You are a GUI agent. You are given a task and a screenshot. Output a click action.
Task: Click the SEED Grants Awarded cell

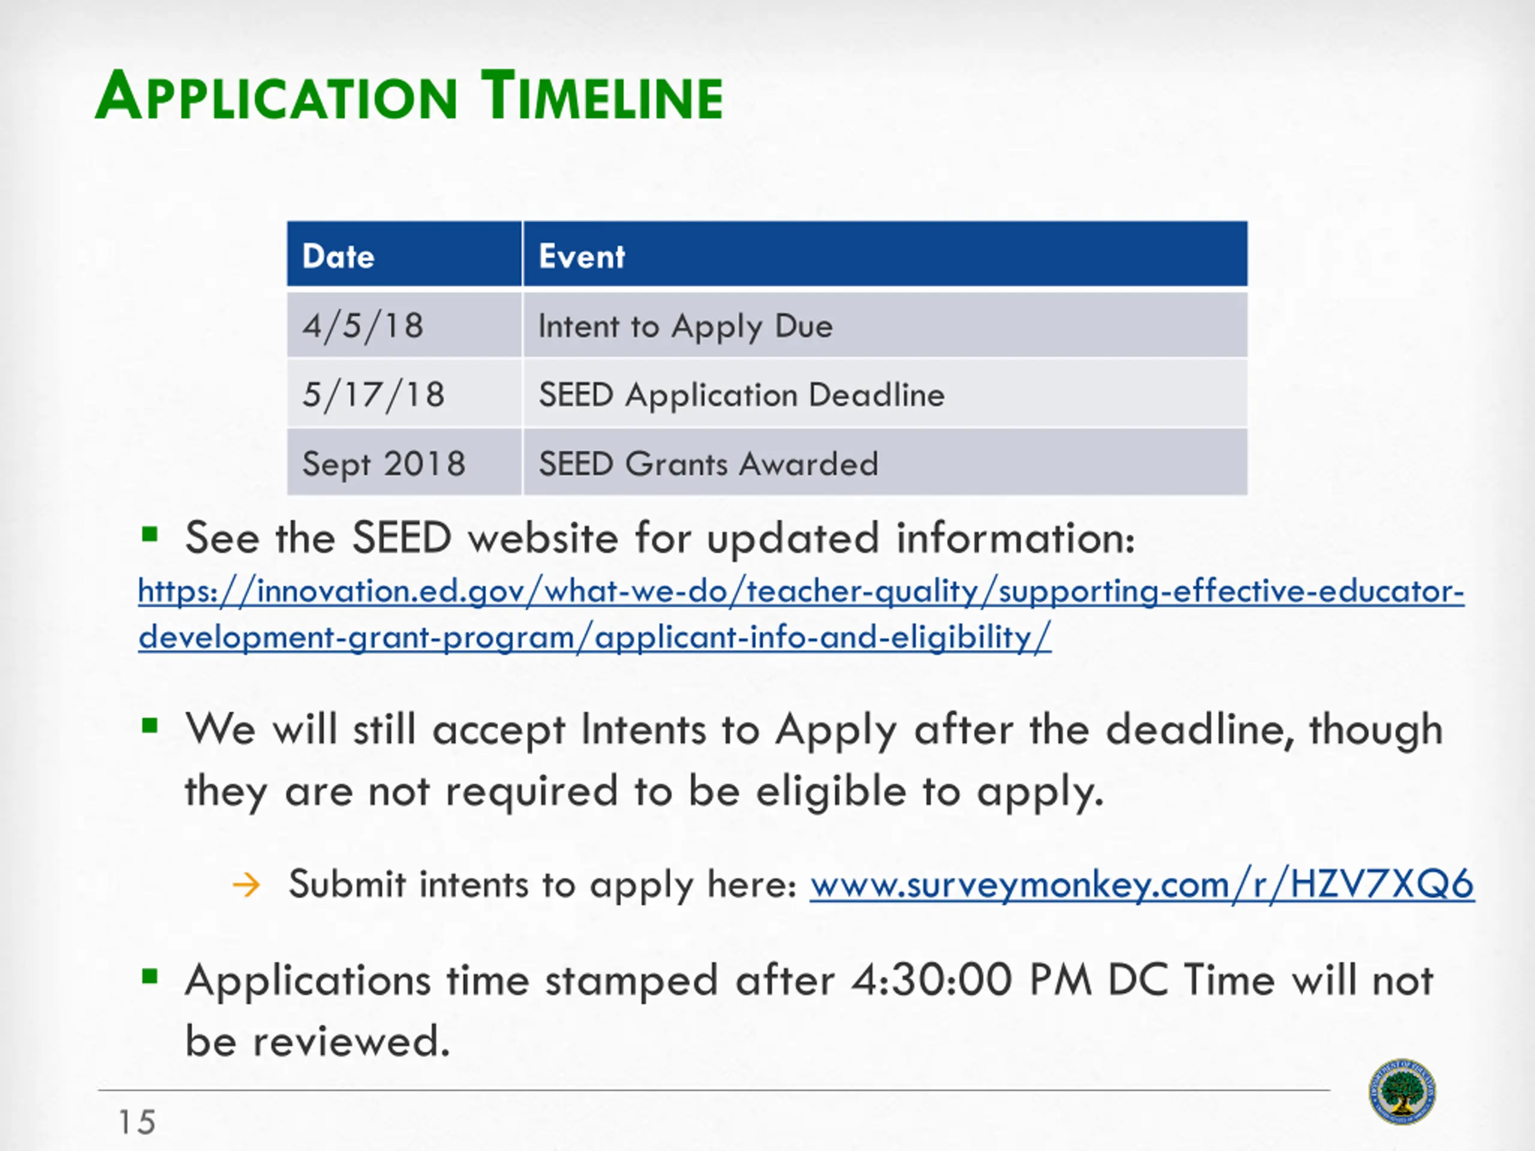(885, 462)
